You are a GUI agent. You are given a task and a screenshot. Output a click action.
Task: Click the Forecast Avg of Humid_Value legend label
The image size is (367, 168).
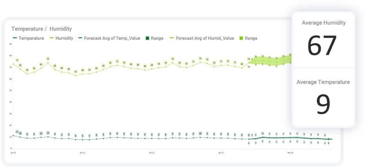point(205,38)
